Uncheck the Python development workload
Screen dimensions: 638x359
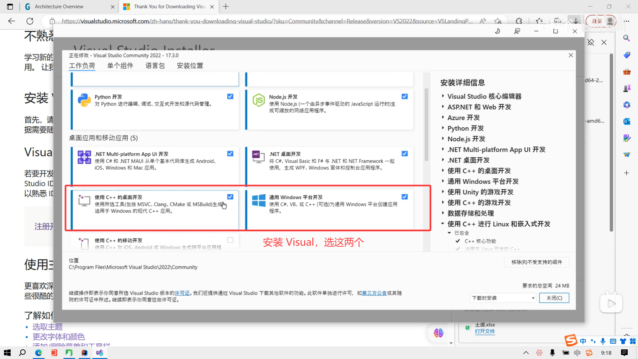pyautogui.click(x=230, y=96)
